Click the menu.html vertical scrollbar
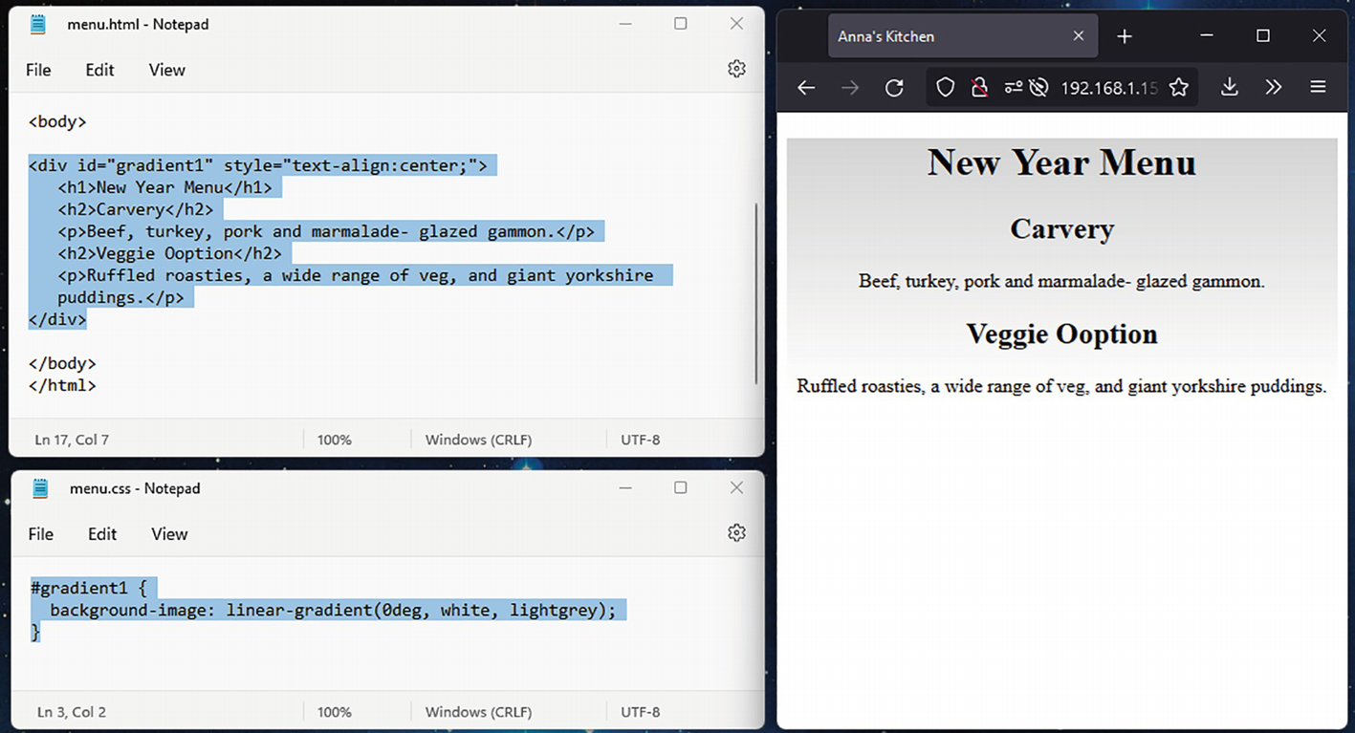Screen dimensions: 1355x733 (756, 292)
